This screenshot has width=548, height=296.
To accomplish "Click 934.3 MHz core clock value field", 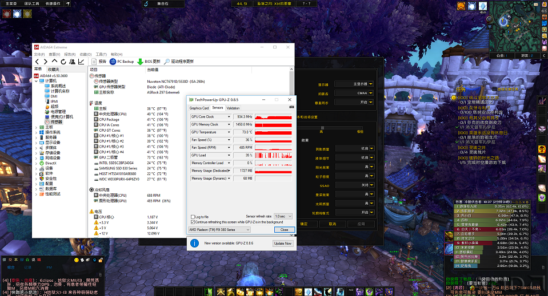I will click(x=243, y=117).
